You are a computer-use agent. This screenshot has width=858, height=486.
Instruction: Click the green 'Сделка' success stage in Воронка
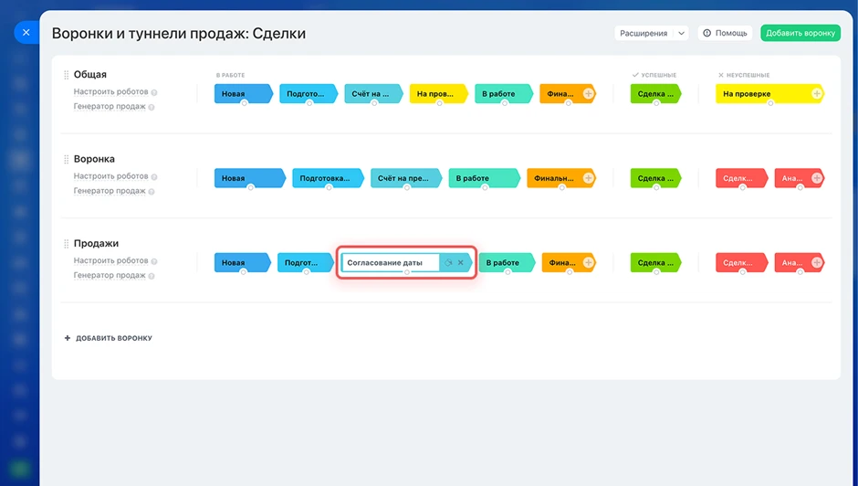(x=654, y=178)
